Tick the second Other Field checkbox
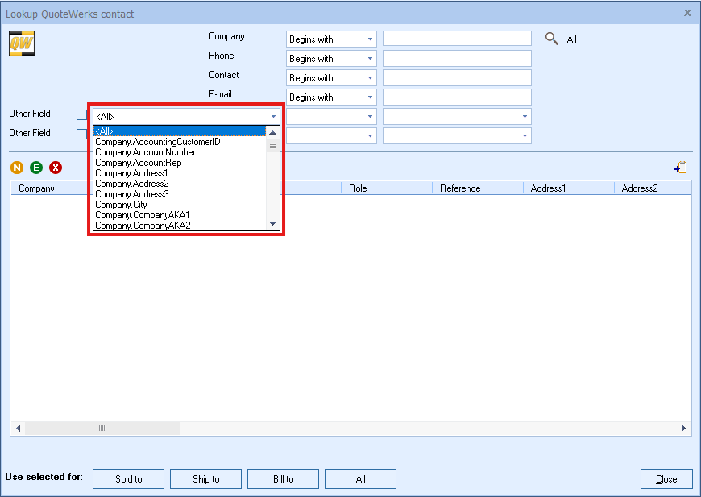Image resolution: width=701 pixels, height=497 pixels. tap(81, 134)
